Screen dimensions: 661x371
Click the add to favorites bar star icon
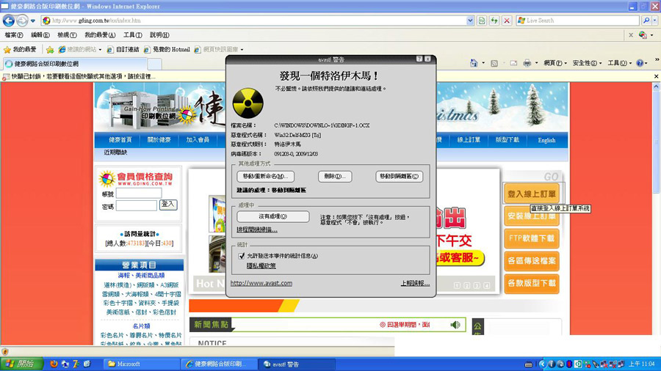pos(50,50)
